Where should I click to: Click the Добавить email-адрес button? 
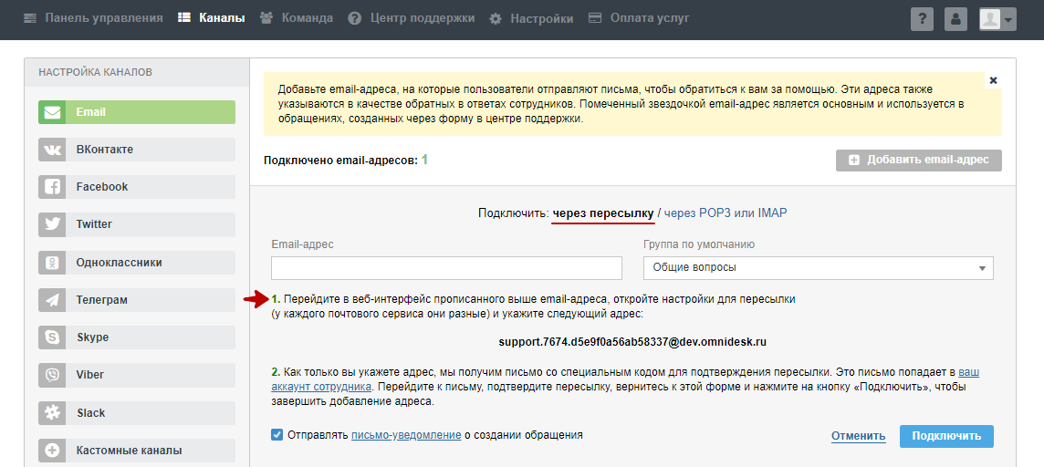tap(918, 160)
